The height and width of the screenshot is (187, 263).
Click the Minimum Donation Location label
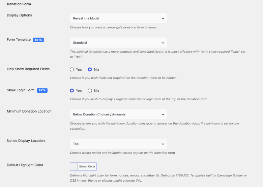(29, 111)
